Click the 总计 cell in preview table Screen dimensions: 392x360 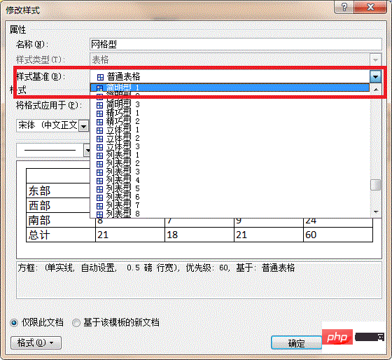point(61,235)
